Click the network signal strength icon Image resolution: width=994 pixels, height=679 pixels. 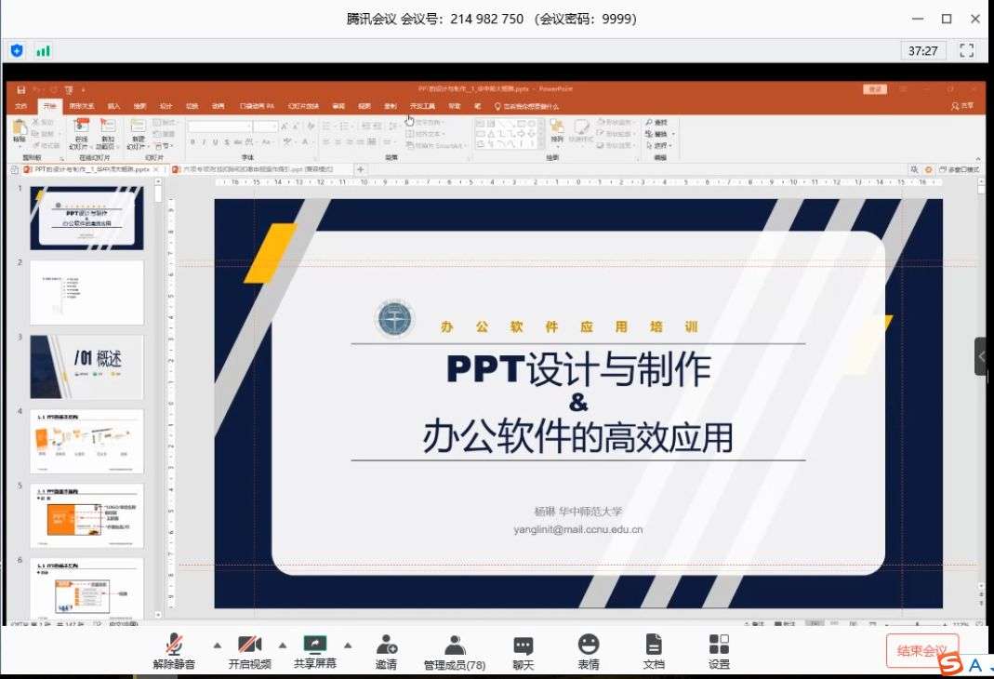point(43,50)
